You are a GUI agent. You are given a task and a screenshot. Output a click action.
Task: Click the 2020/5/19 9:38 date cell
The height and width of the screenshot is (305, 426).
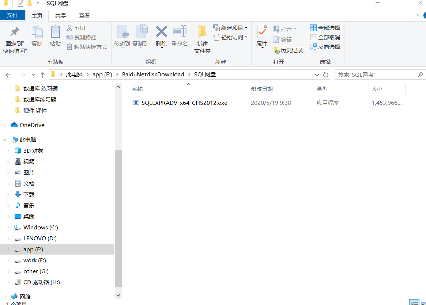point(271,103)
